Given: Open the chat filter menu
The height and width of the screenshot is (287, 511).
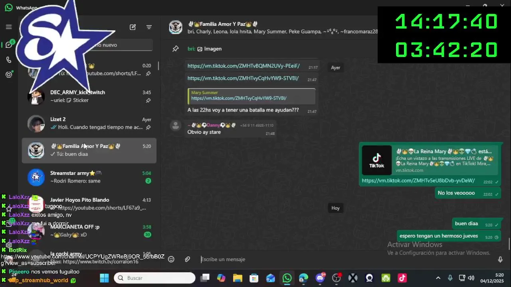Looking at the screenshot, I should click(149, 27).
